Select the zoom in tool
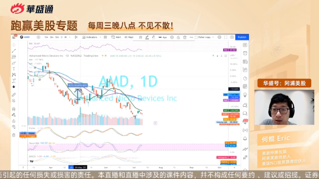Screen dimensions: 319x179 coord(14,101)
